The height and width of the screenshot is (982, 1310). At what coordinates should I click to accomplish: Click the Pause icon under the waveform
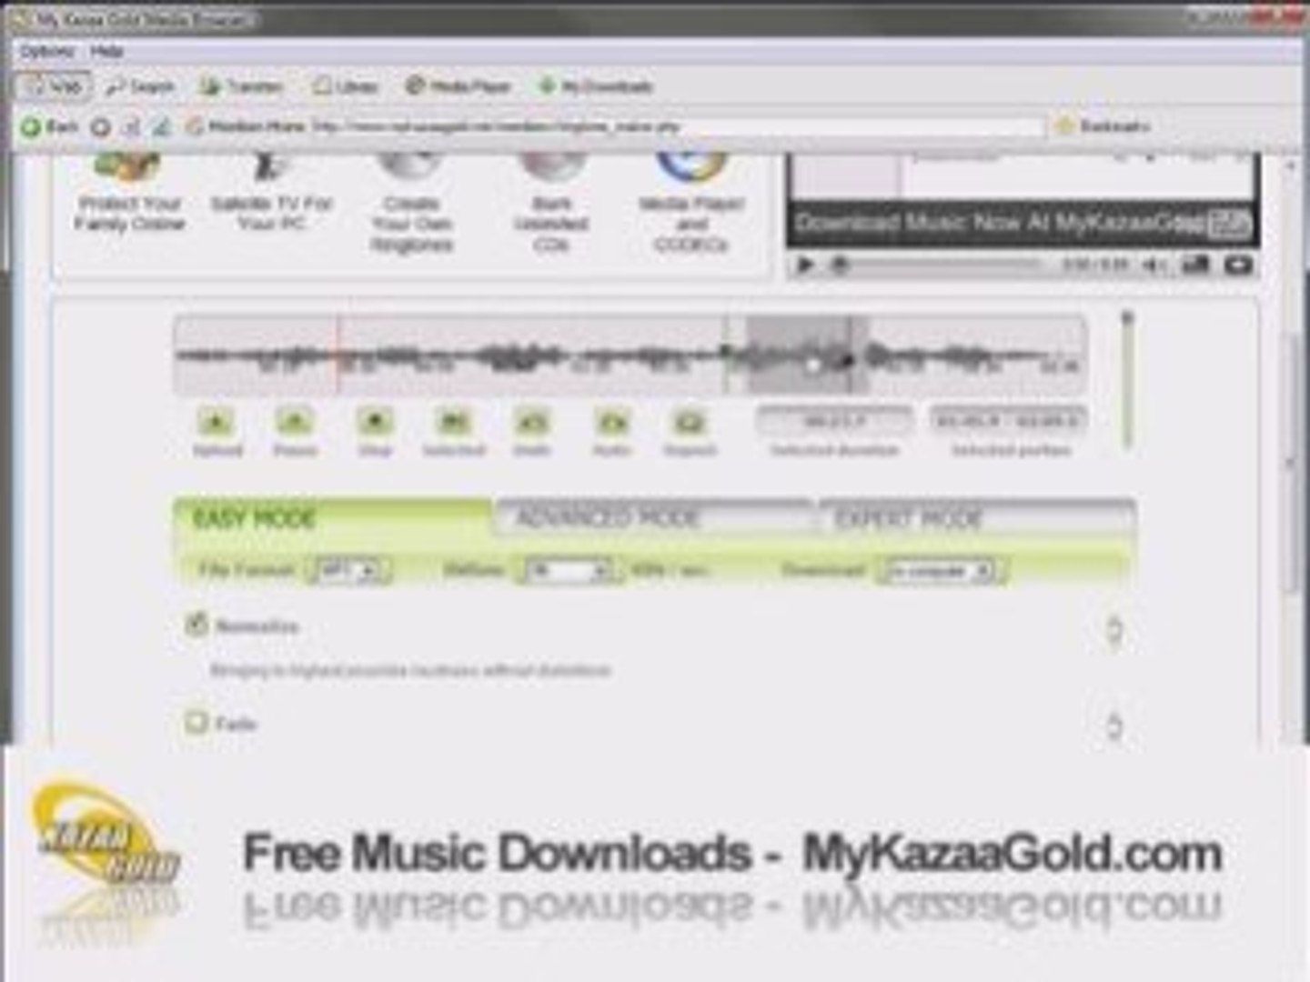click(294, 422)
